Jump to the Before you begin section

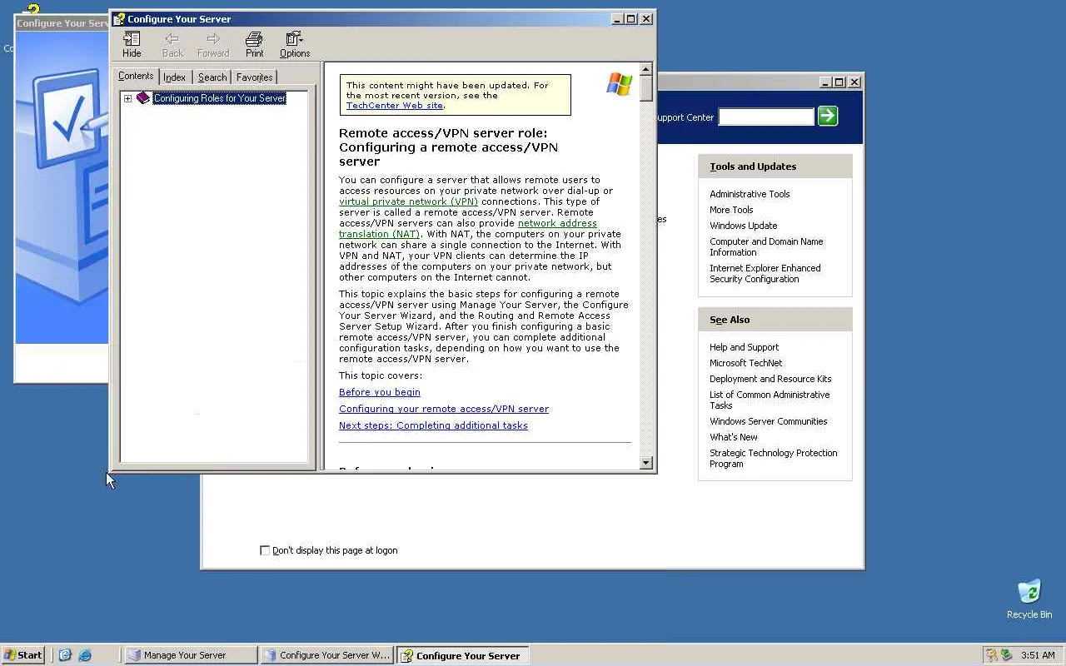tap(380, 392)
